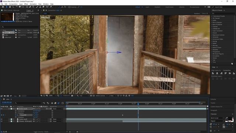Select the Puppet Pin tool

(51, 7)
